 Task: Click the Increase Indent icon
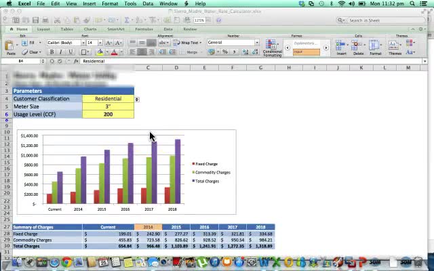pyautogui.click(x=172, y=52)
